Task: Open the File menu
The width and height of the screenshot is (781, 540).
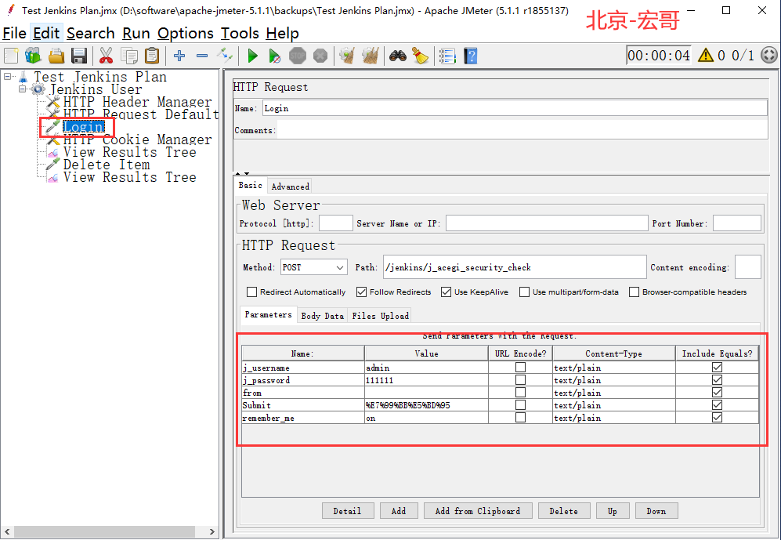Action: [x=14, y=34]
